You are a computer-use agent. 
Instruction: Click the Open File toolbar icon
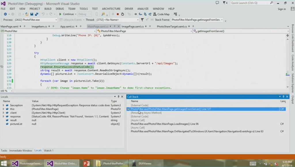point(27,14)
